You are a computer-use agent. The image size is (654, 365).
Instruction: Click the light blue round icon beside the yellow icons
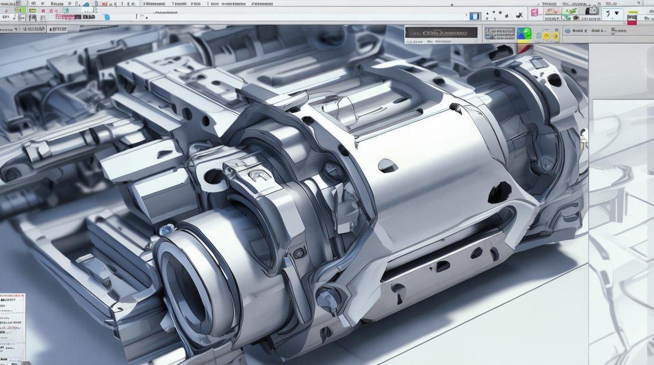point(538,35)
